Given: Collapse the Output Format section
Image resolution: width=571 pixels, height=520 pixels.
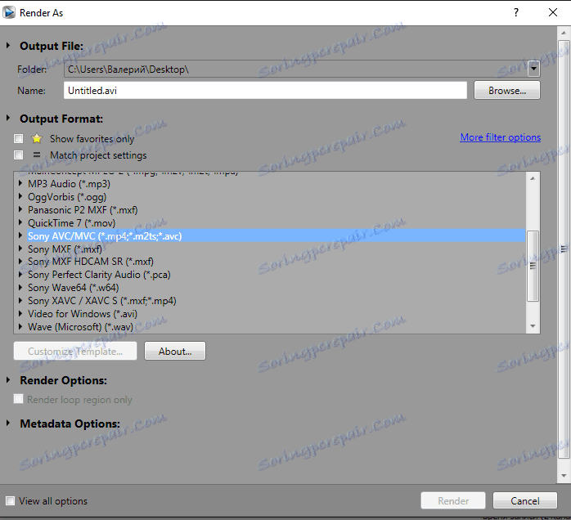Looking at the screenshot, I should point(8,119).
